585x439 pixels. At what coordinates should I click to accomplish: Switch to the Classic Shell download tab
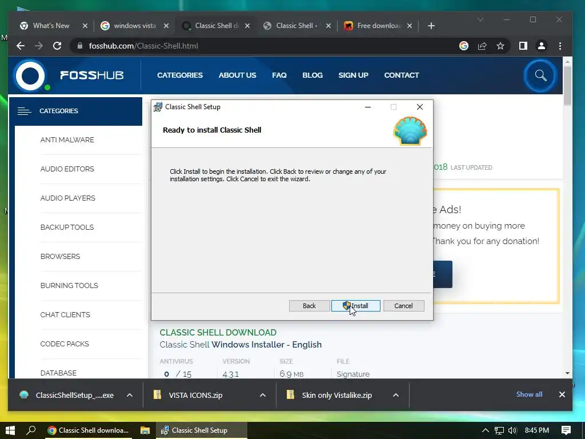(217, 26)
